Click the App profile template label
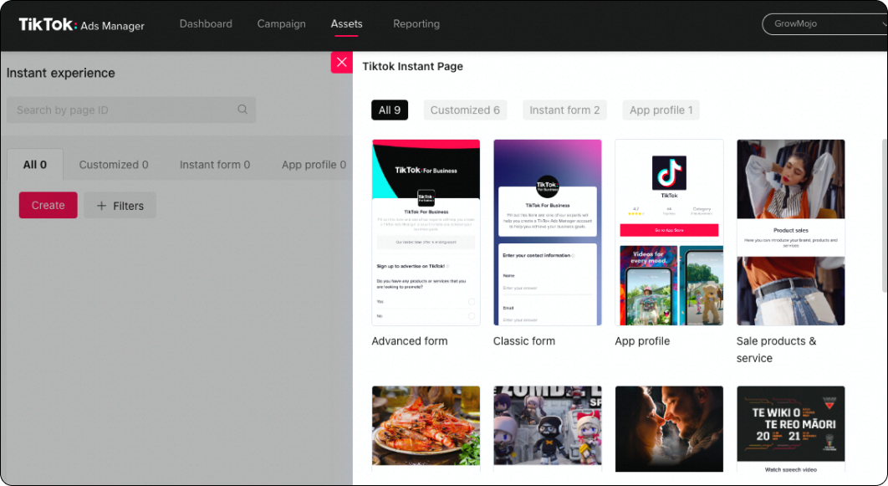Image resolution: width=888 pixels, height=486 pixels. pyautogui.click(x=642, y=341)
